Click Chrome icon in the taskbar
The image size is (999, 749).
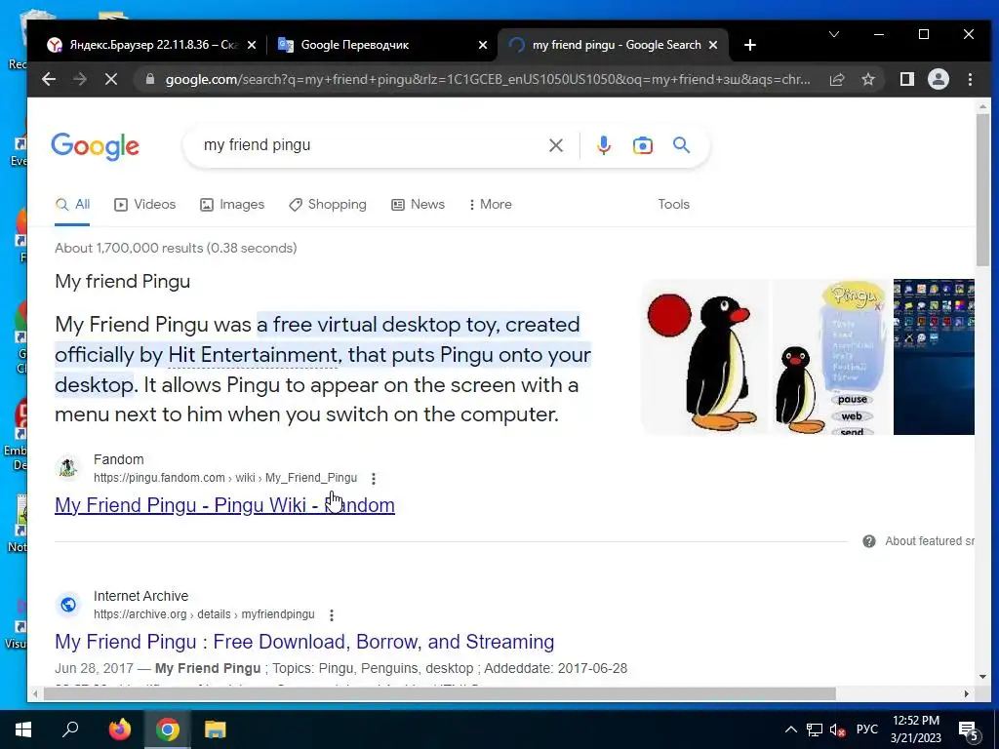point(167,729)
